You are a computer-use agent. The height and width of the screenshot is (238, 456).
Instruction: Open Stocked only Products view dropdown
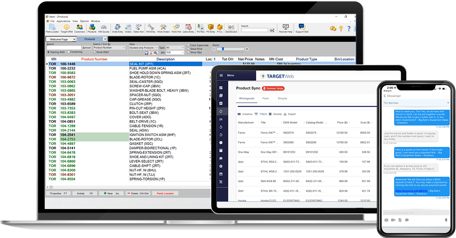pyautogui.click(x=143, y=48)
